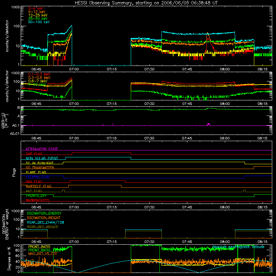276x276 pixels.
Task: Select the red 3-6 keV legend label
Action: click(36, 8)
